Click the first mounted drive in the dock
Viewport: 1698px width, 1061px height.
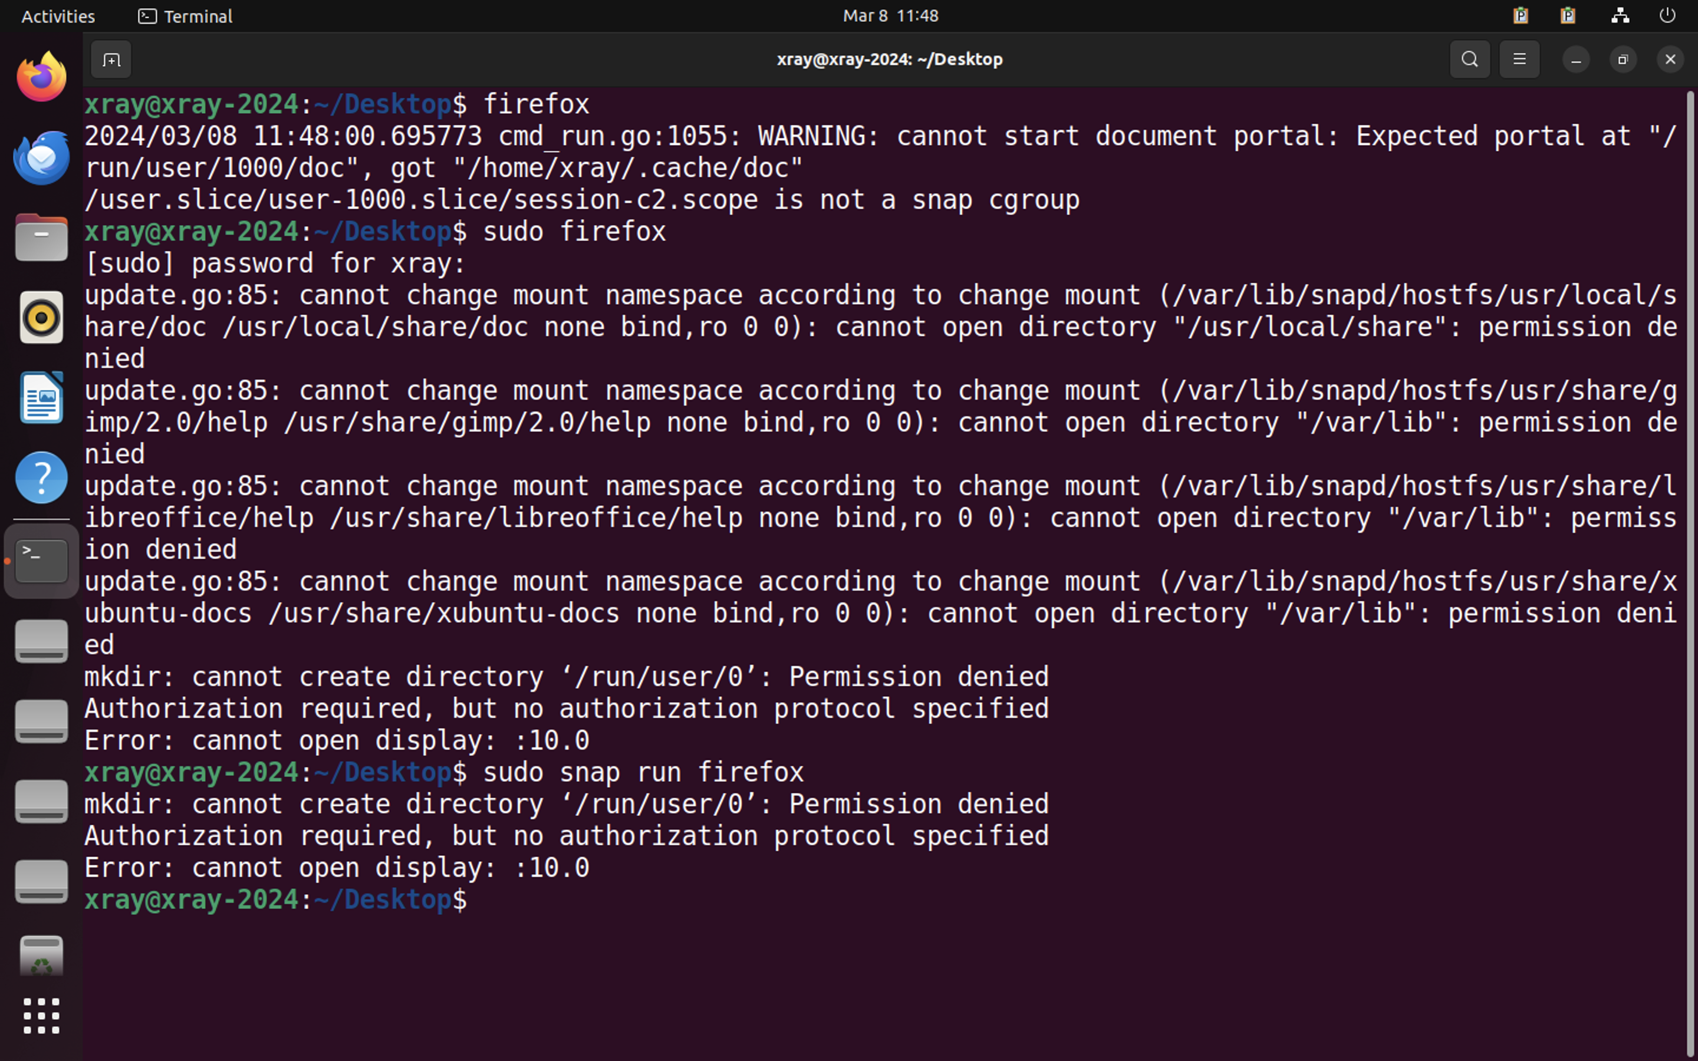pyautogui.click(x=41, y=641)
